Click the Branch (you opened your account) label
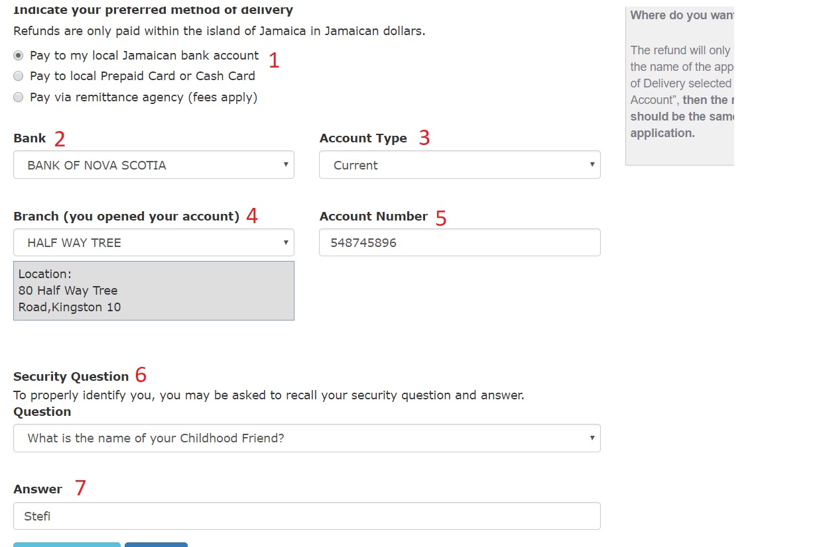This screenshot has width=825, height=547. (126, 217)
